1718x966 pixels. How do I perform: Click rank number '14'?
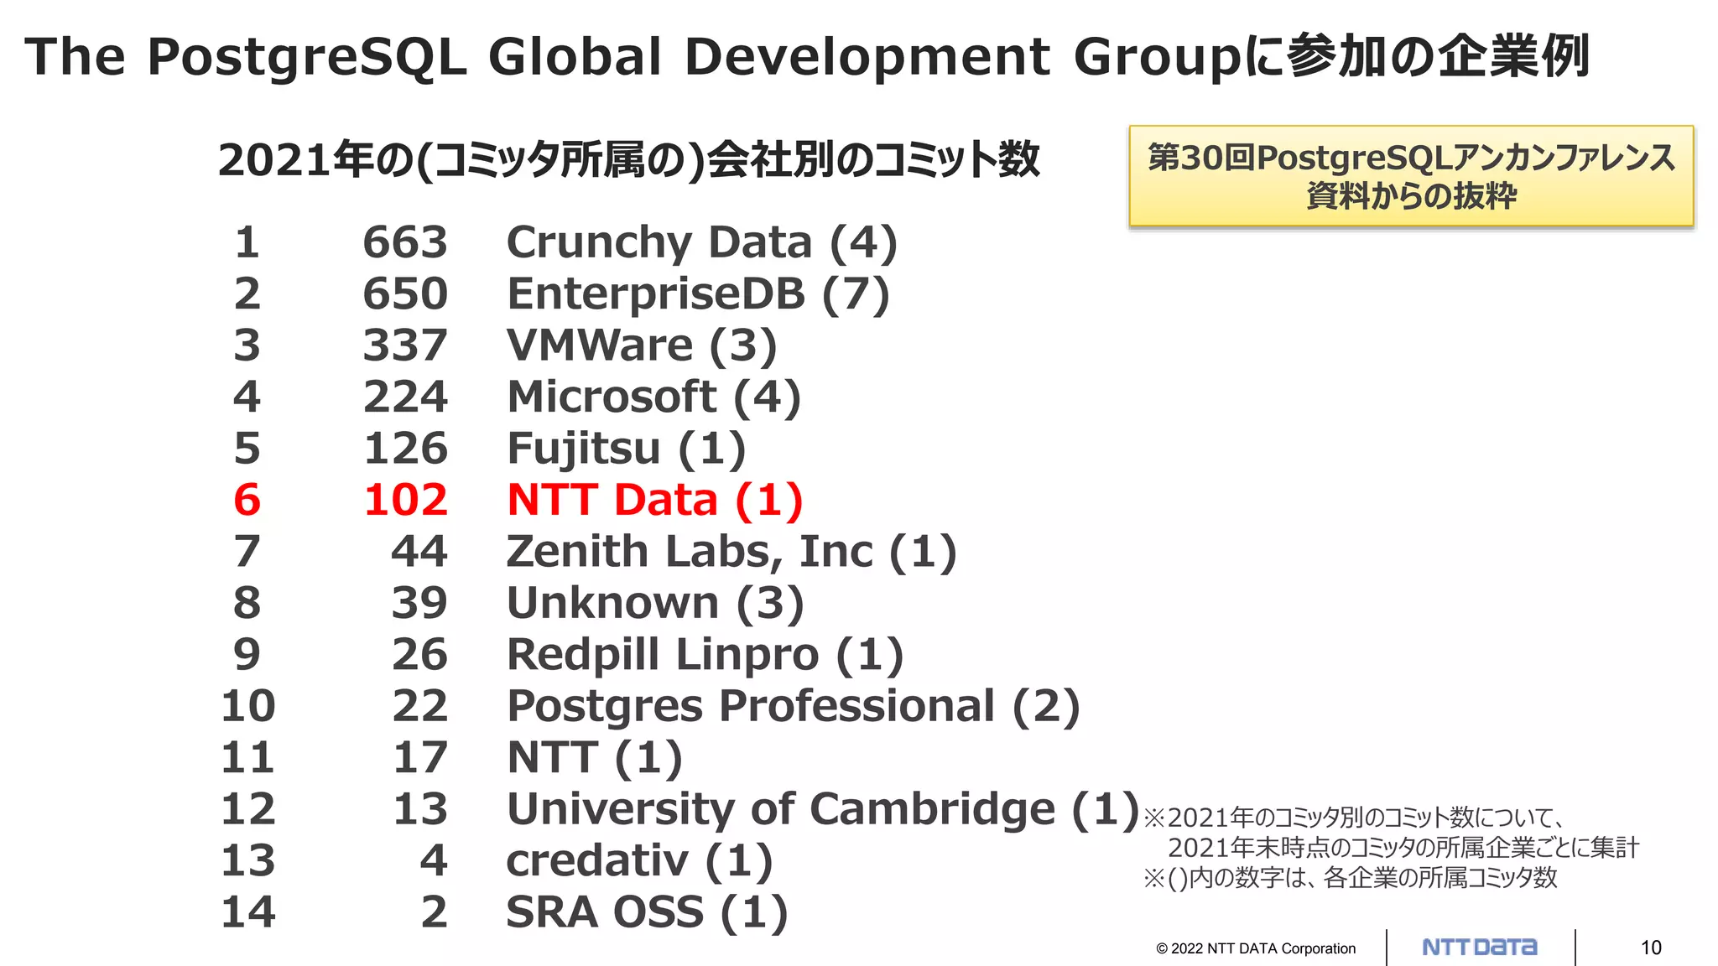pos(247,913)
